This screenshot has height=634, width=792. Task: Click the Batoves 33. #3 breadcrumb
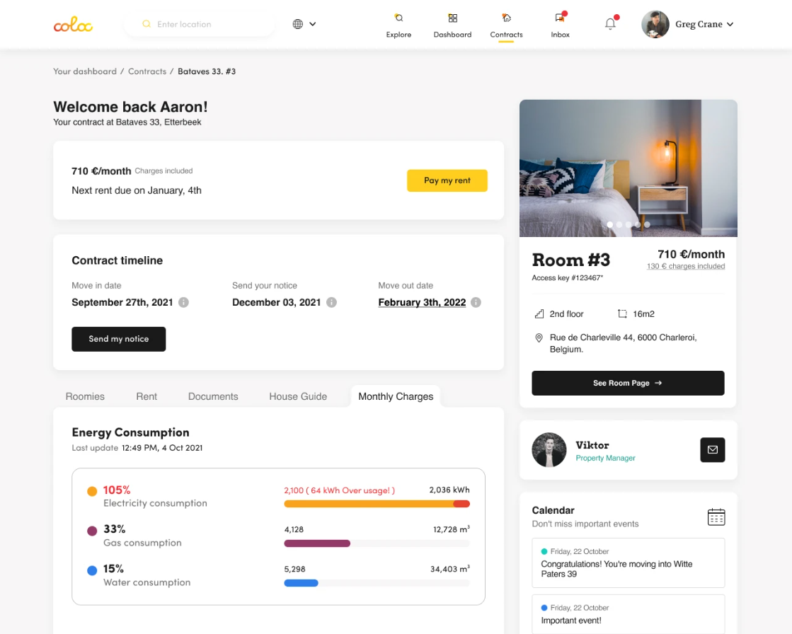207,71
